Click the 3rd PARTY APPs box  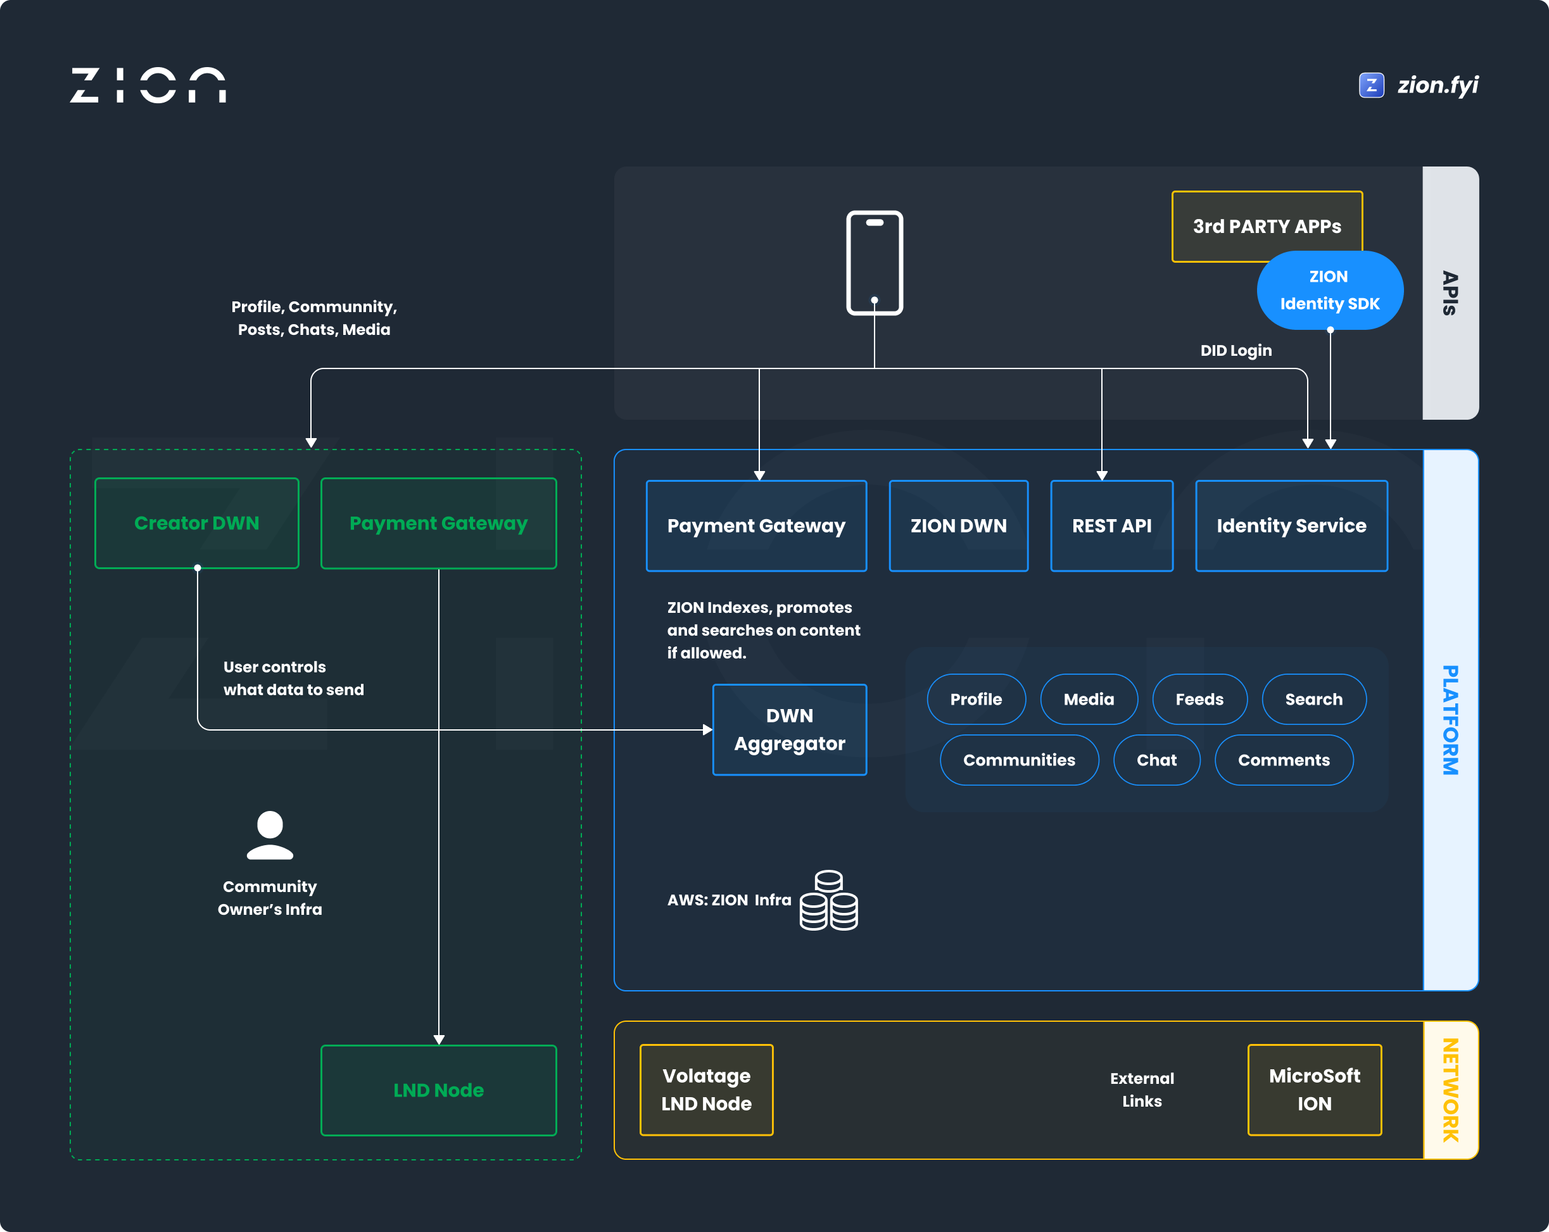coord(1267,226)
